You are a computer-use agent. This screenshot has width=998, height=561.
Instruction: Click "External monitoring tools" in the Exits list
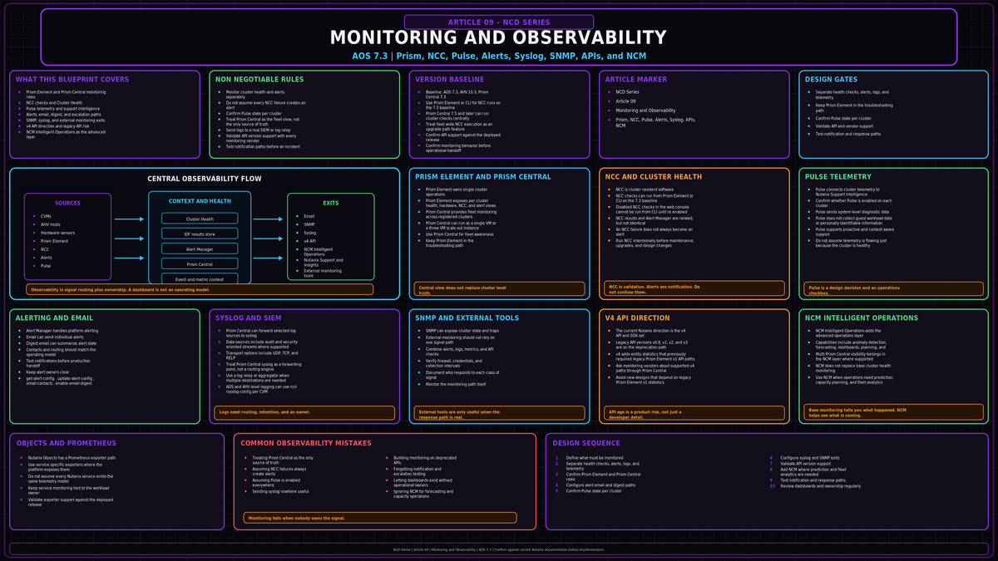323,273
